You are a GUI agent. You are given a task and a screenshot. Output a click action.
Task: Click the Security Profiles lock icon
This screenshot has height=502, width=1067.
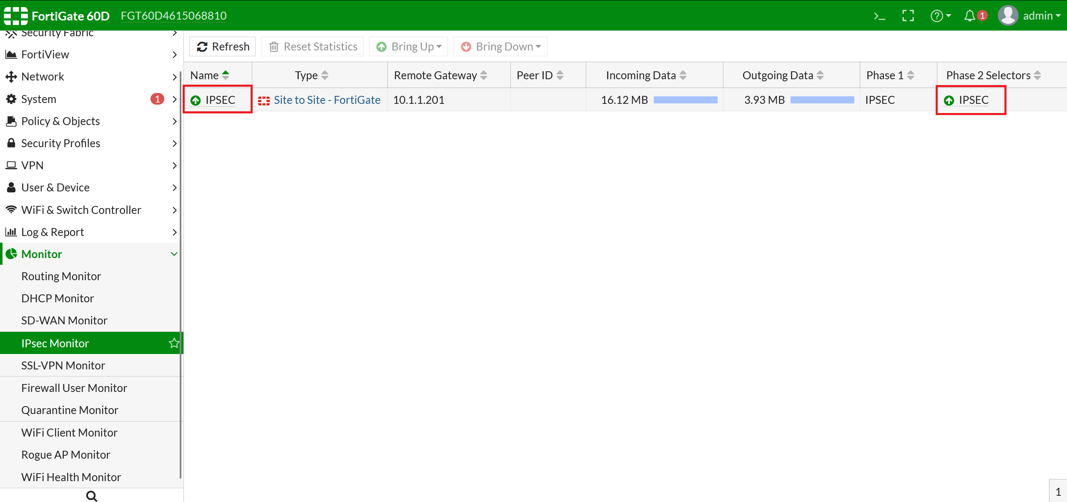point(11,143)
